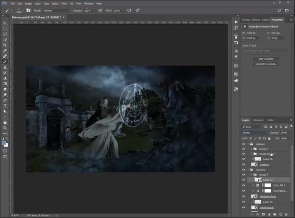Hide the Hue/Saturation layer
Image resolution: width=295 pixels, height=218 pixels.
coord(243,191)
